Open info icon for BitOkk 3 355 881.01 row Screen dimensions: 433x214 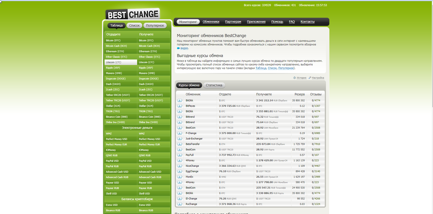[180, 111]
